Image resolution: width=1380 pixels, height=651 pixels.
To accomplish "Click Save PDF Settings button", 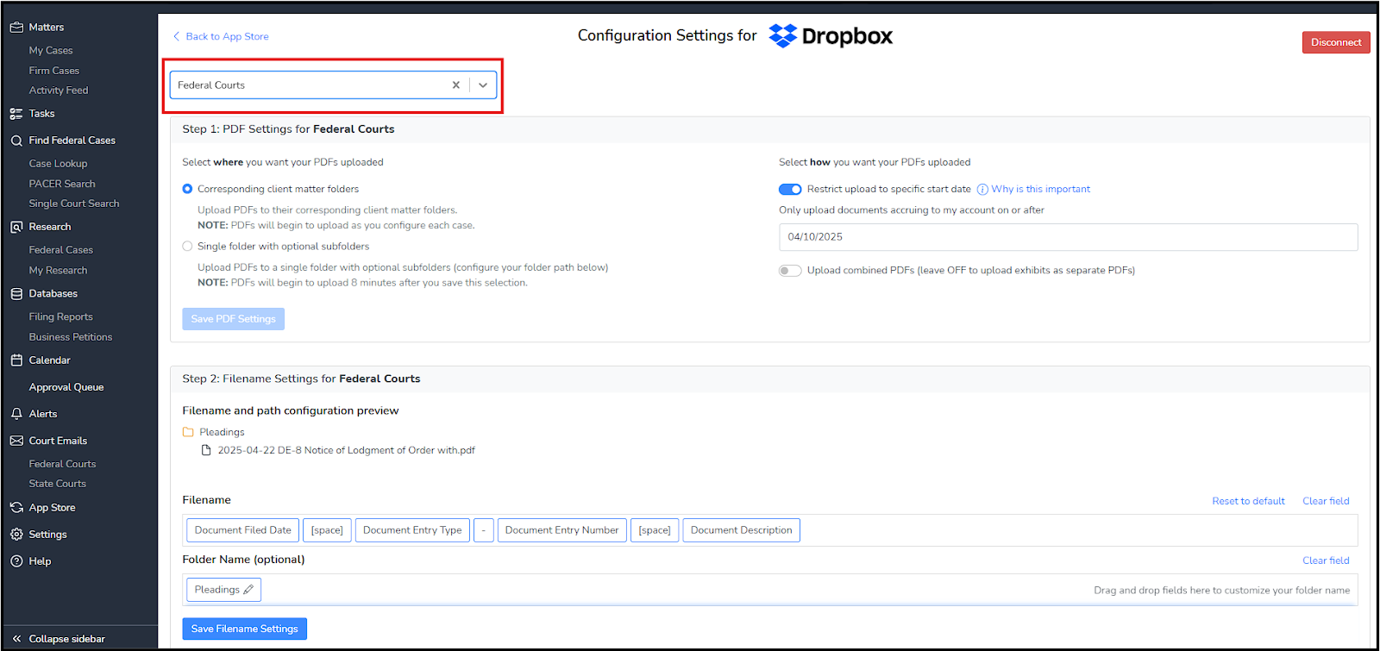I will (x=233, y=319).
